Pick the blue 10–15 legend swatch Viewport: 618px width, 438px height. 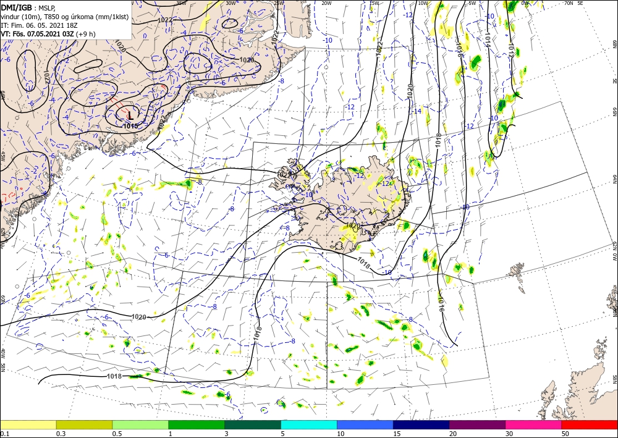tap(365, 424)
